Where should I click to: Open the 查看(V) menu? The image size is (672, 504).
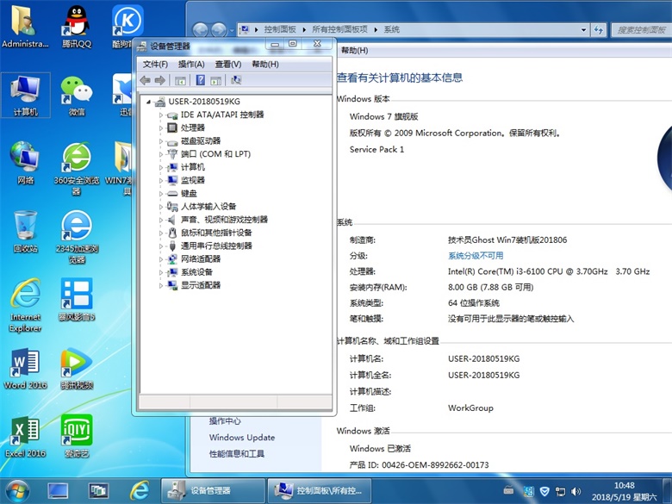click(x=228, y=64)
